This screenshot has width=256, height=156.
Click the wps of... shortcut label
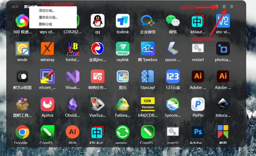point(47,32)
